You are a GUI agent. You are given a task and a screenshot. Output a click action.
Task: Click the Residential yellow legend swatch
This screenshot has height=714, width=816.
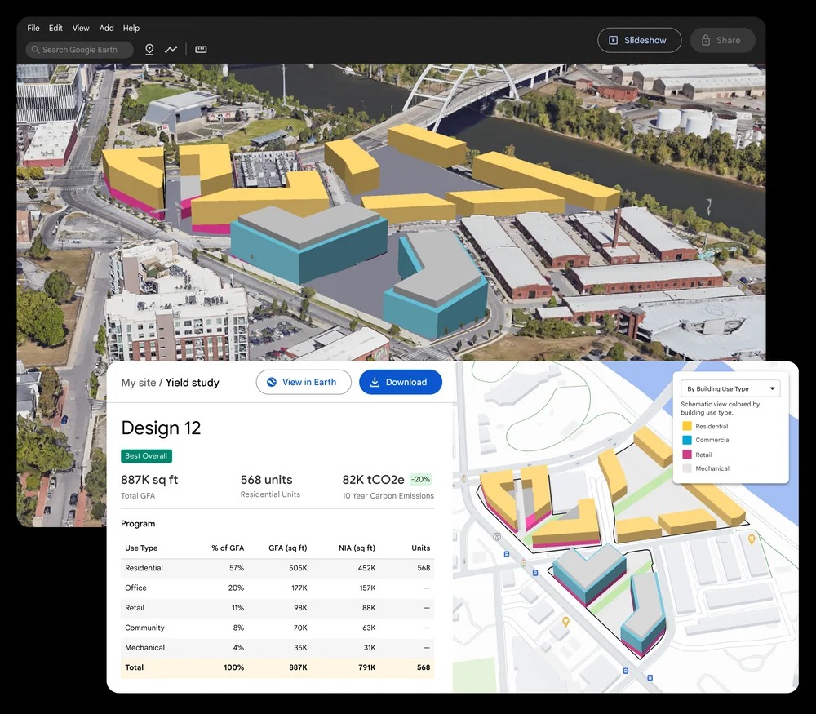(x=687, y=426)
